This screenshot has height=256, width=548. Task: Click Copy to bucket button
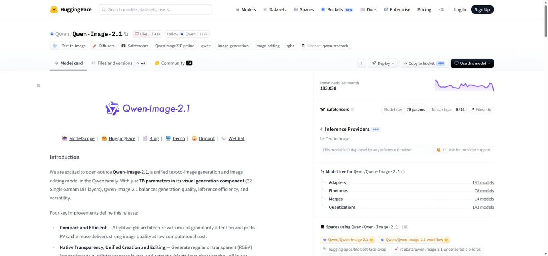424,63
